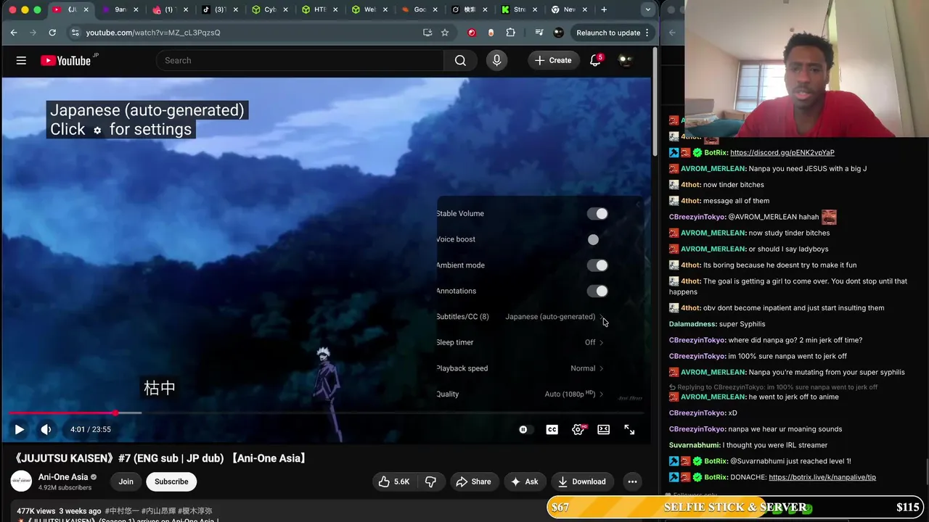Dislike the video with thumbs down
929x522 pixels.
click(x=430, y=481)
